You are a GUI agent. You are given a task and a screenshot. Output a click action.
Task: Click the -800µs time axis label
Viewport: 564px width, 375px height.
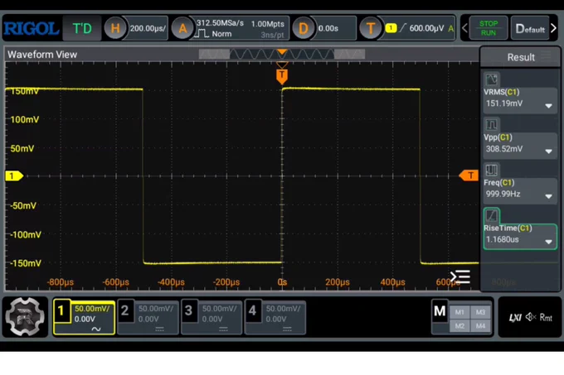(60, 282)
